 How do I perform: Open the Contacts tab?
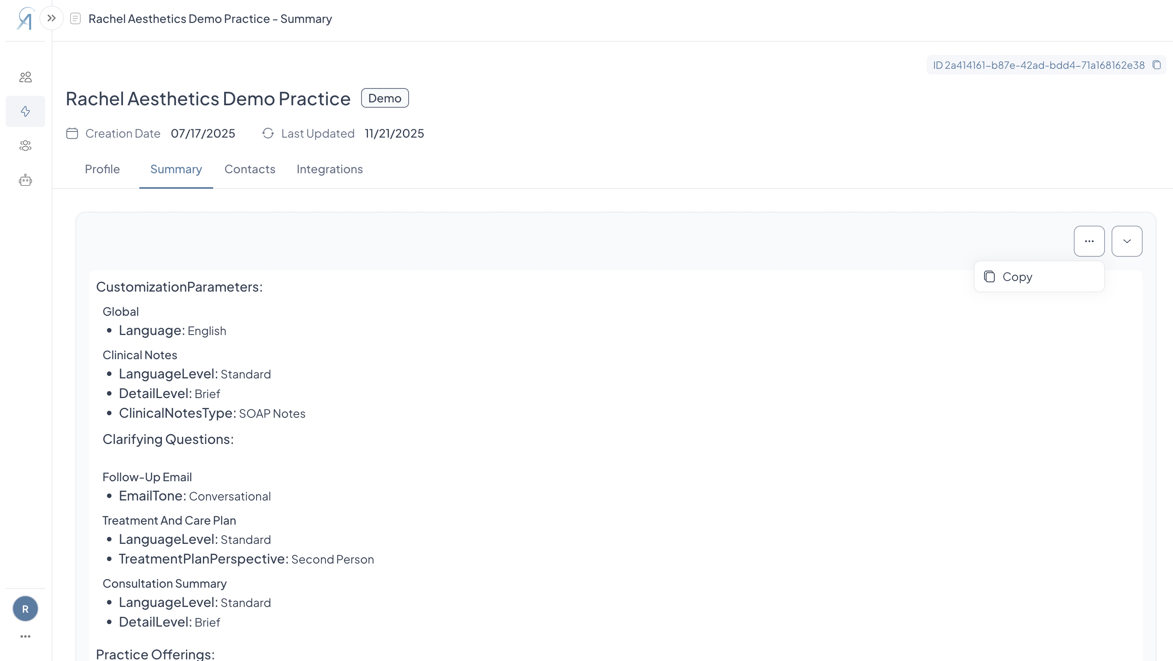tap(250, 169)
